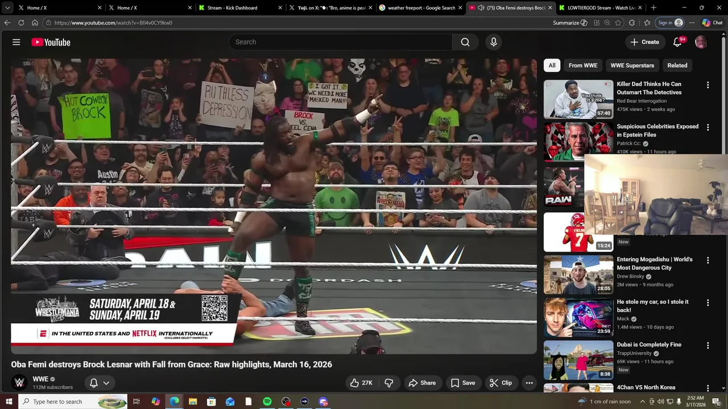Click the Windows taskbar search box
Image resolution: width=728 pixels, height=409 pixels.
click(73, 402)
